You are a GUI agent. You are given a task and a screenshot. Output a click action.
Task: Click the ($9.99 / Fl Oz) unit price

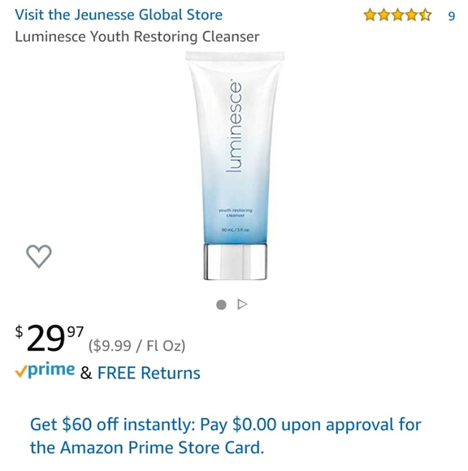click(x=136, y=345)
